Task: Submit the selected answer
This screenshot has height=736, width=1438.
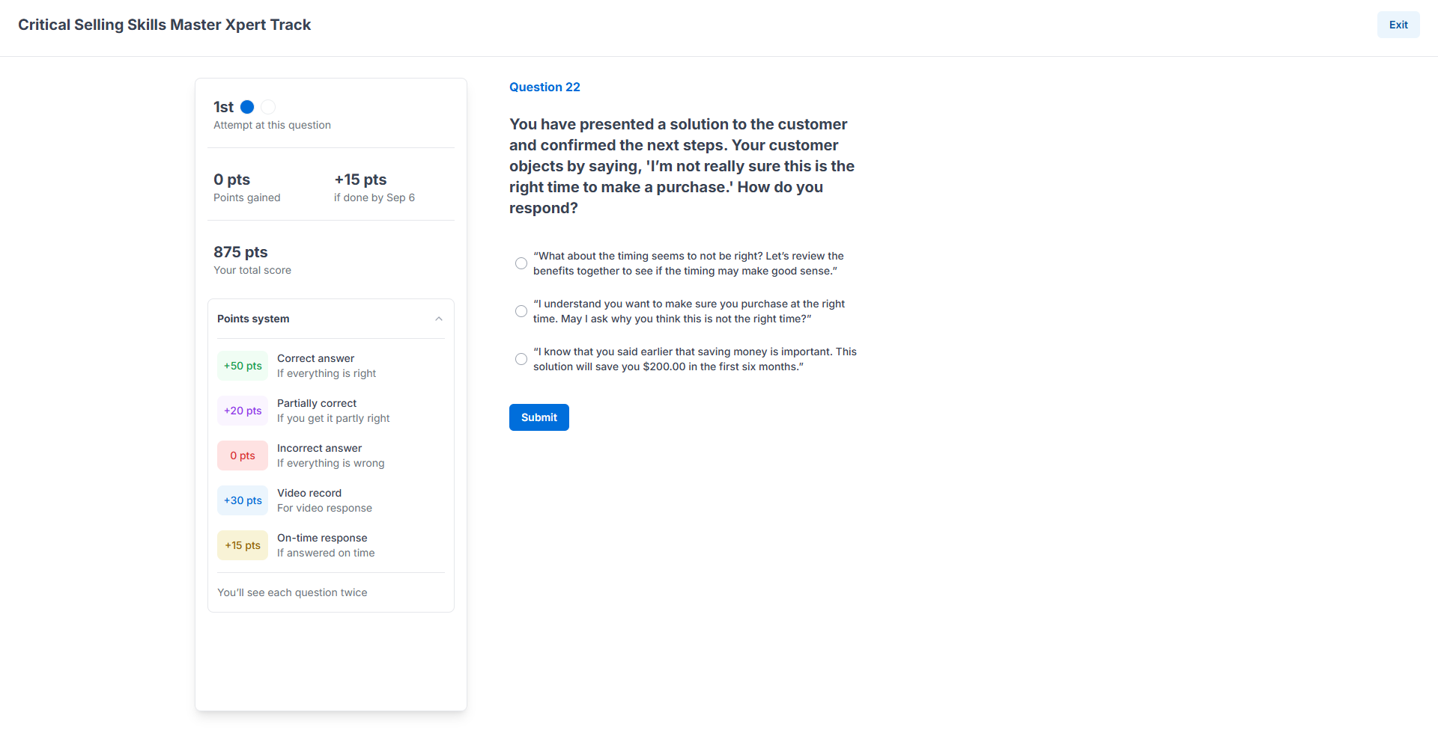Action: pyautogui.click(x=539, y=417)
